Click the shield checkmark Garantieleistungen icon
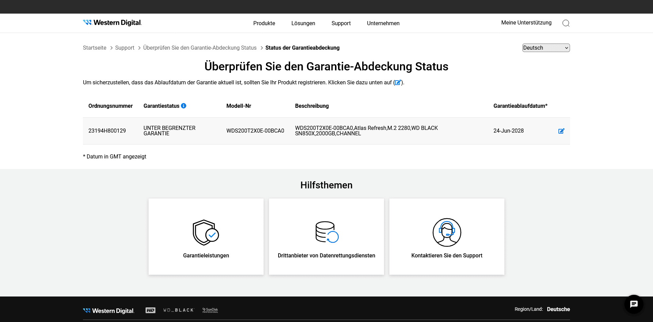The height and width of the screenshot is (322, 653). point(206,233)
